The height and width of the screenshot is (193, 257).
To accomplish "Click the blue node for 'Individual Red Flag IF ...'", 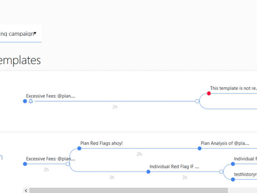I will (x=148, y=172).
